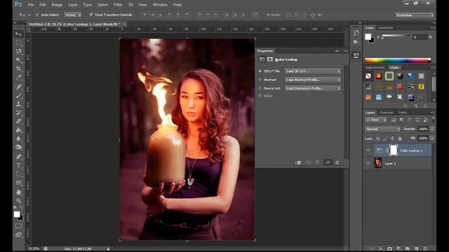Select the Crop tool

coord(19,69)
